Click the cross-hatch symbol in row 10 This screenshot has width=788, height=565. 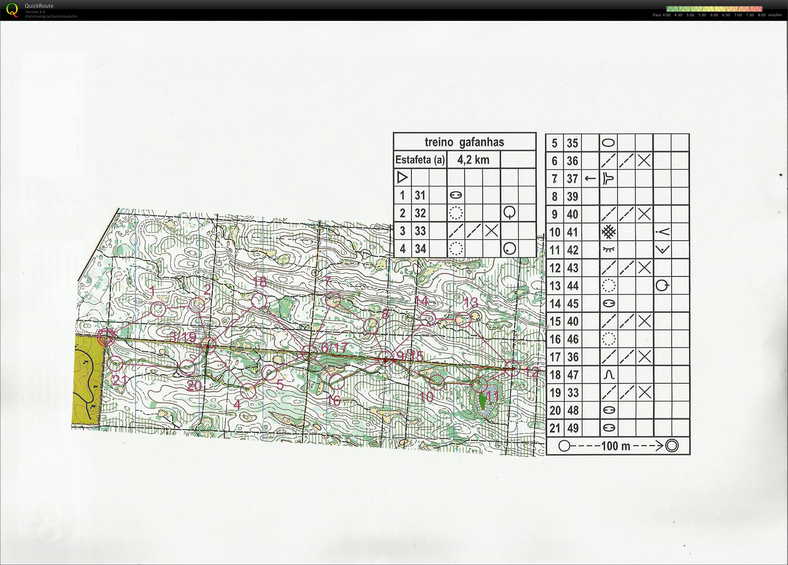(608, 232)
